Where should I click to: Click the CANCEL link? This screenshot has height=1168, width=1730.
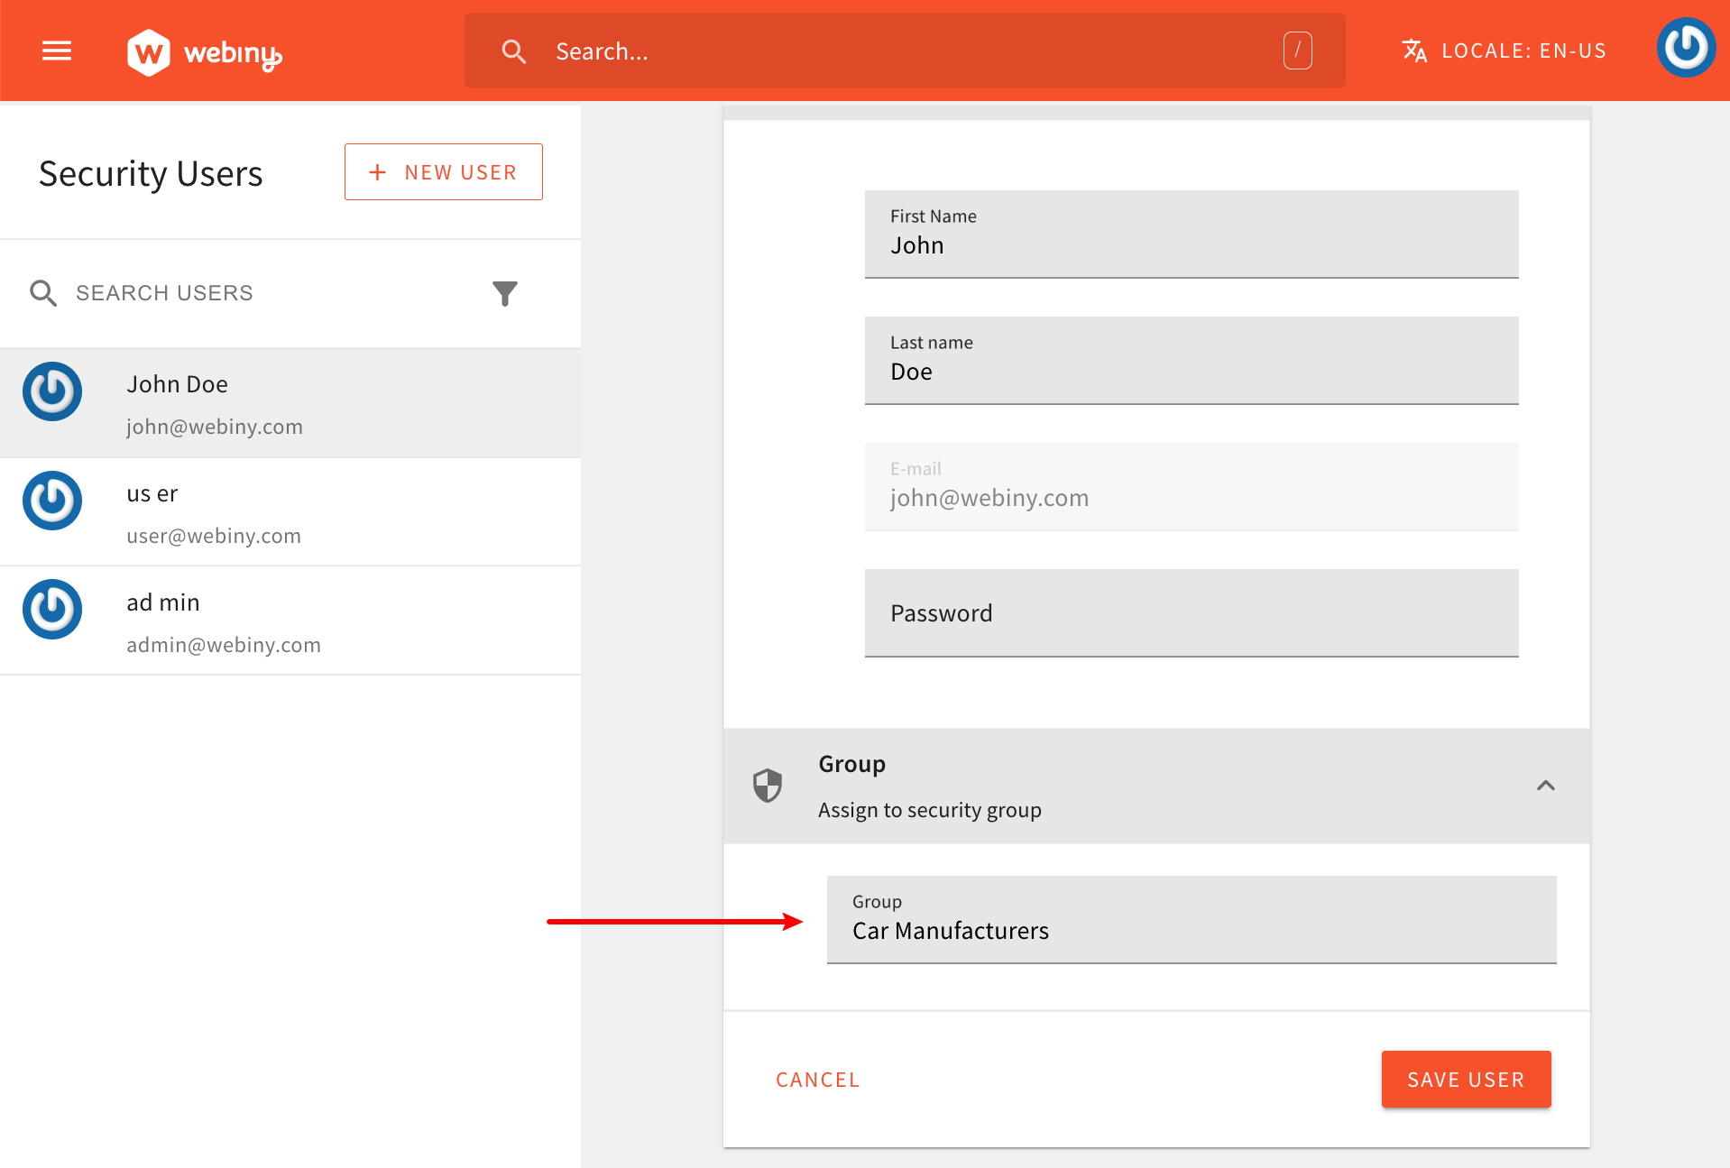[817, 1079]
